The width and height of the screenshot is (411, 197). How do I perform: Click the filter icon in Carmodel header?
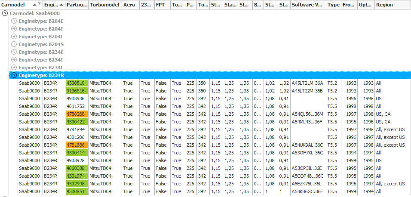click(40, 4)
